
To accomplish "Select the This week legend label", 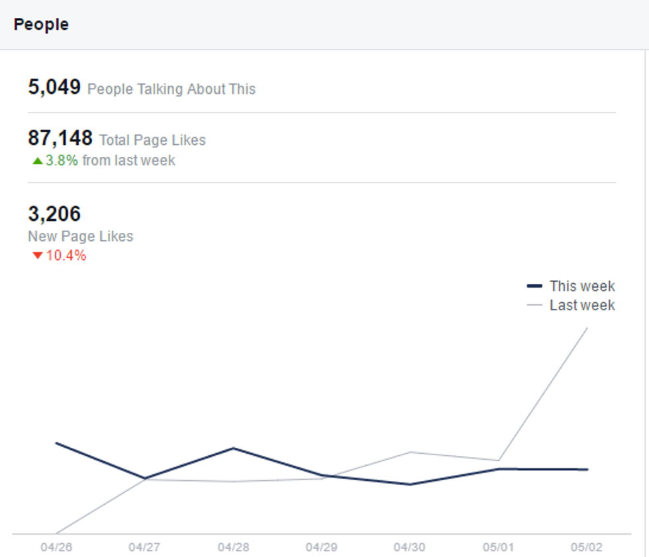I will [581, 286].
